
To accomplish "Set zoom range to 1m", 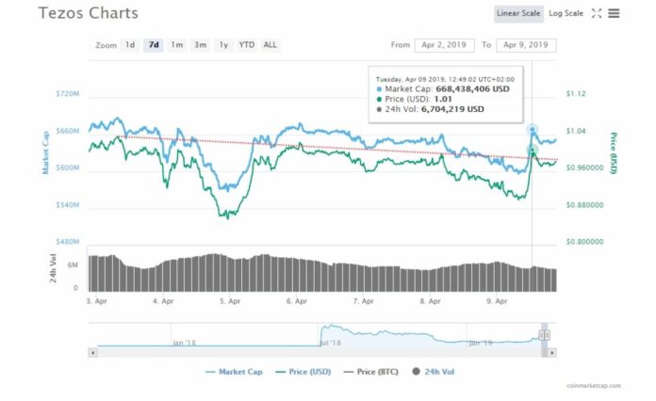I will click(x=177, y=44).
